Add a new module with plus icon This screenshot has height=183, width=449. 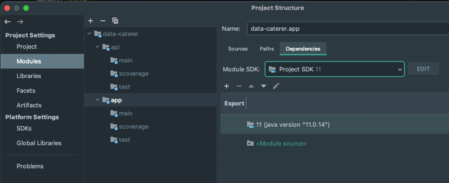pyautogui.click(x=91, y=20)
